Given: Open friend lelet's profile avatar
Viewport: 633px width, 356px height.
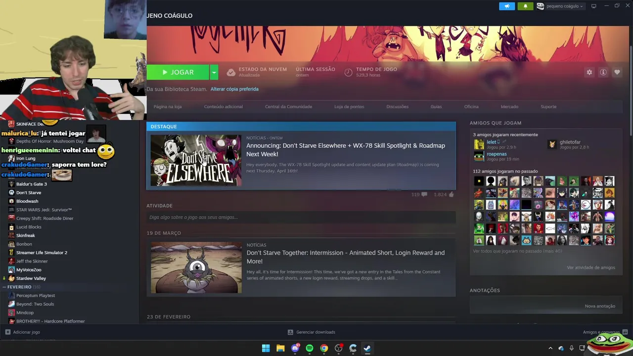Looking at the screenshot, I should pyautogui.click(x=479, y=144).
